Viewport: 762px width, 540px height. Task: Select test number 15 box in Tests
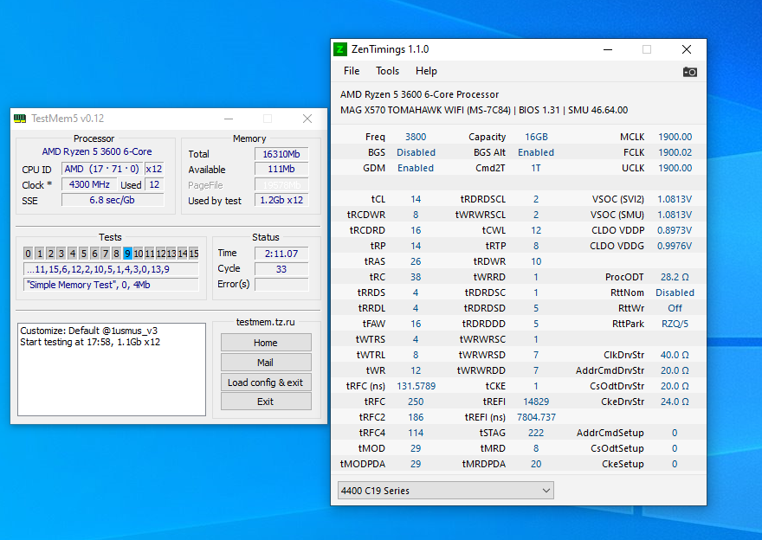[x=194, y=253]
